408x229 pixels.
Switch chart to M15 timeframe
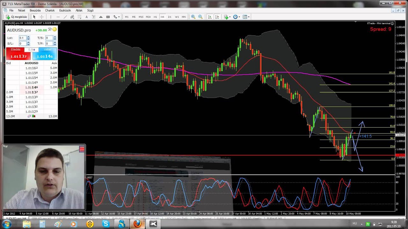[x=141, y=17]
